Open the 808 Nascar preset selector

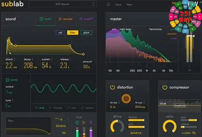tap(62, 4)
